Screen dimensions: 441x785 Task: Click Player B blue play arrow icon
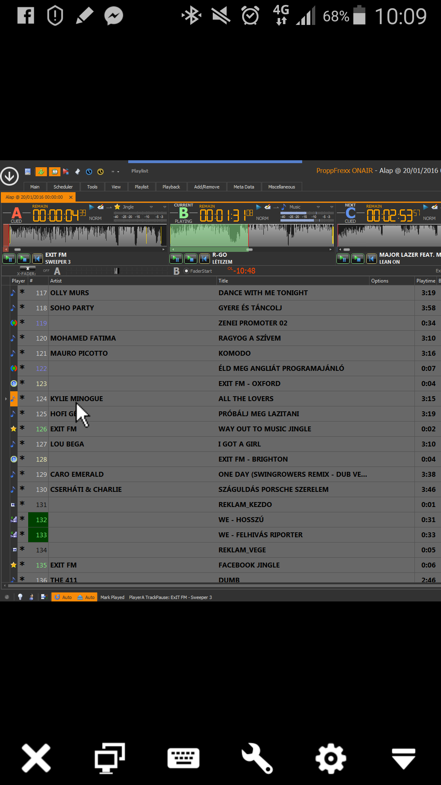[x=258, y=207]
